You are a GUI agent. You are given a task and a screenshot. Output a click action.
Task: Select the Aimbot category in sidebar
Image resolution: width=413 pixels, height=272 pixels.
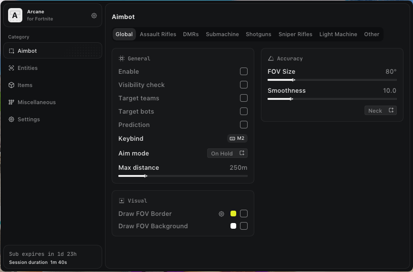[27, 51]
